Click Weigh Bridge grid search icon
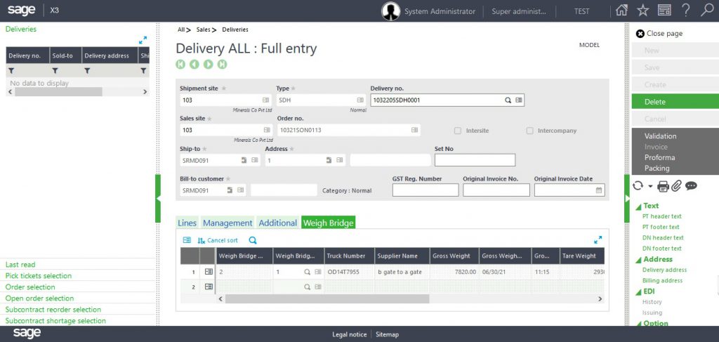This screenshot has width=719, height=342. tap(253, 240)
